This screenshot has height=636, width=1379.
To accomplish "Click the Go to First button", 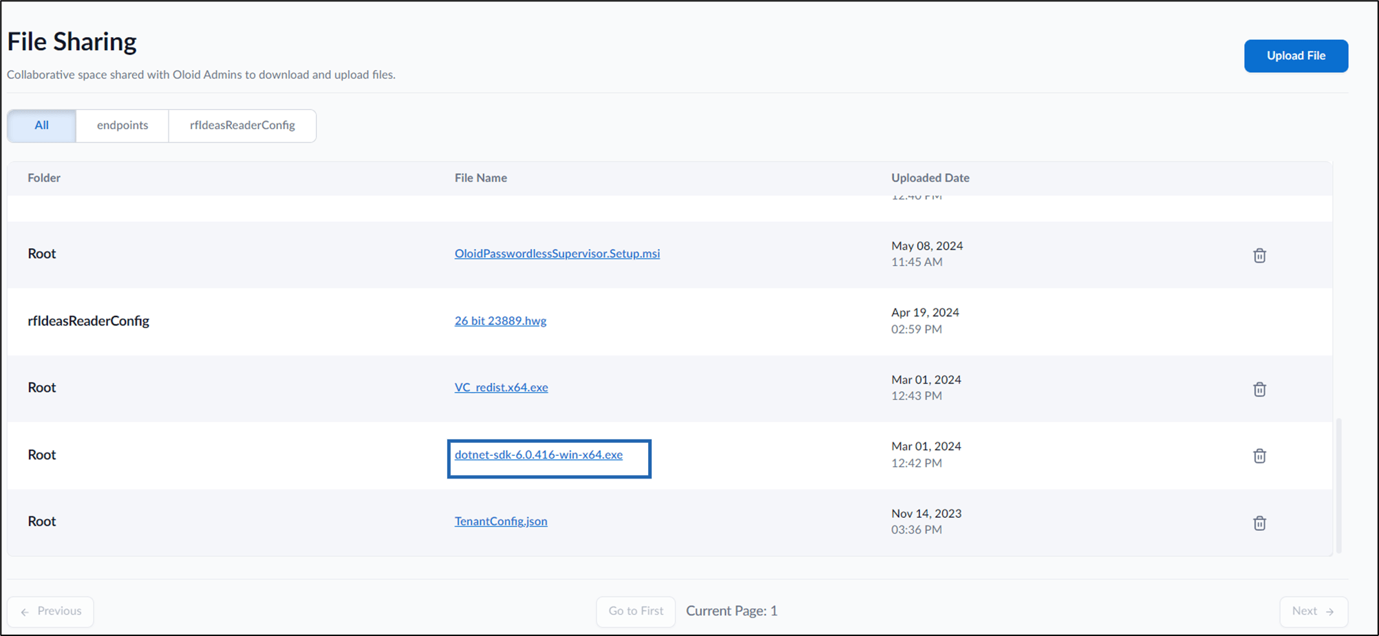I will click(636, 611).
